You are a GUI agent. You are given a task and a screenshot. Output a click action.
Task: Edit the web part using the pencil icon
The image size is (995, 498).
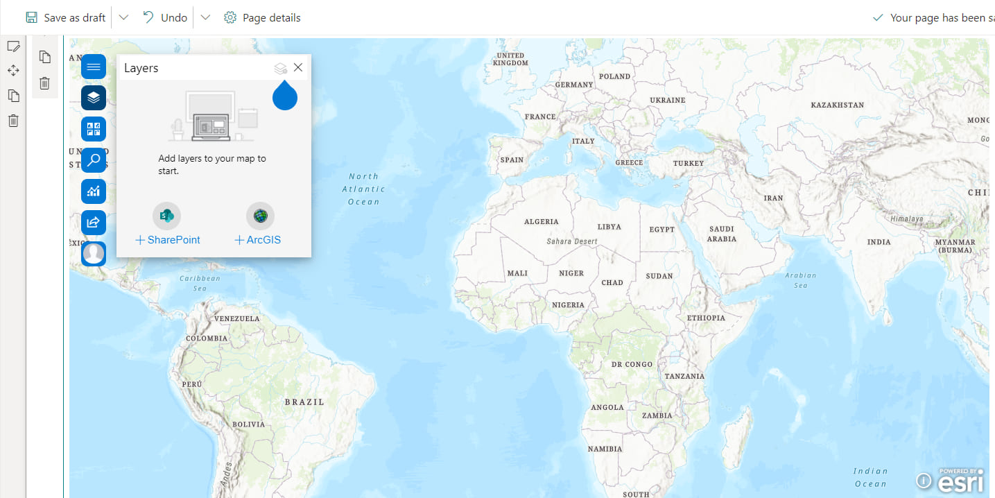[14, 46]
